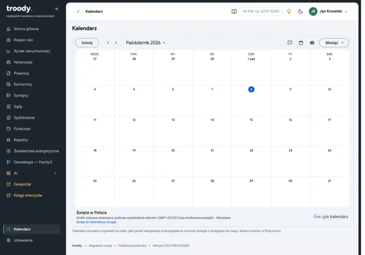Go to next month arrow

tap(116, 43)
